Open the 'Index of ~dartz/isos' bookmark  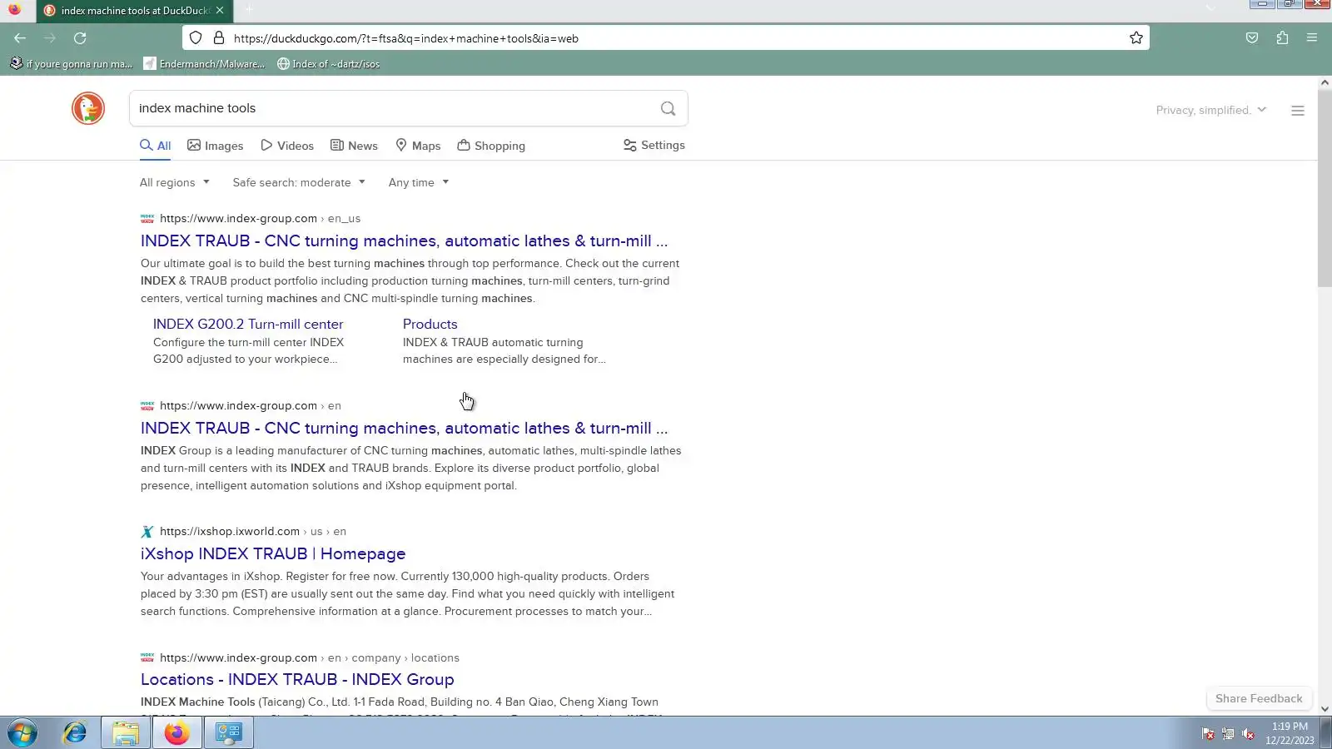click(x=328, y=64)
